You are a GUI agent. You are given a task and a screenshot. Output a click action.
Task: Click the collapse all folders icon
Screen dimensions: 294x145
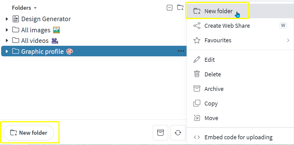[170, 8]
